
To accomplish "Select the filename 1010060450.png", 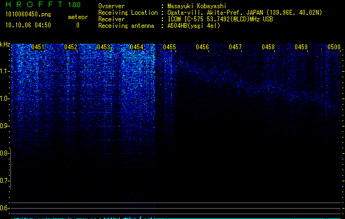I will [x=29, y=15].
